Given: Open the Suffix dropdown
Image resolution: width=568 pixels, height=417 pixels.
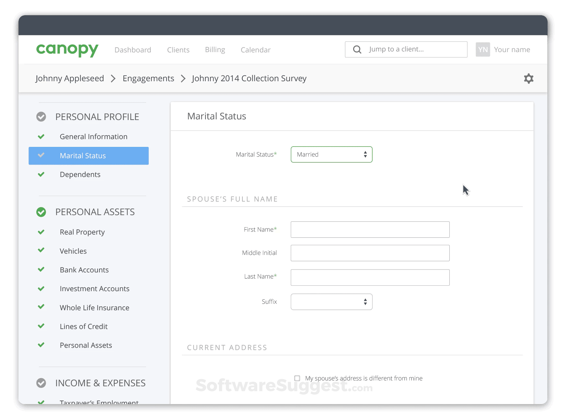Looking at the screenshot, I should 331,302.
